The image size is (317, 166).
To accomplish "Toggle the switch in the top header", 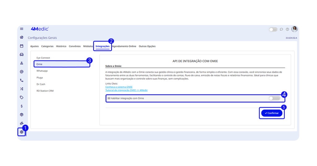I will point(273,29).
